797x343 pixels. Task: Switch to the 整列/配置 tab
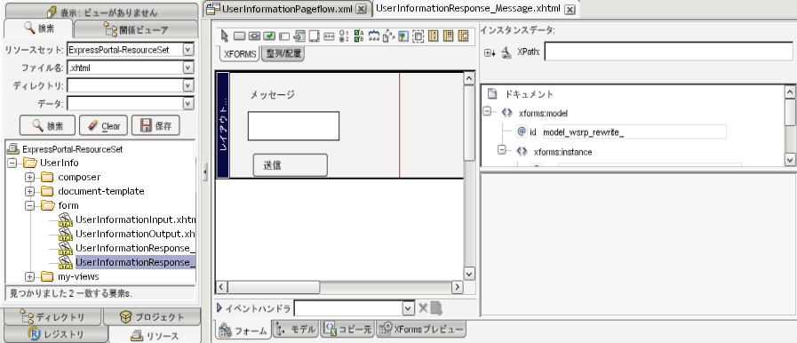point(283,54)
